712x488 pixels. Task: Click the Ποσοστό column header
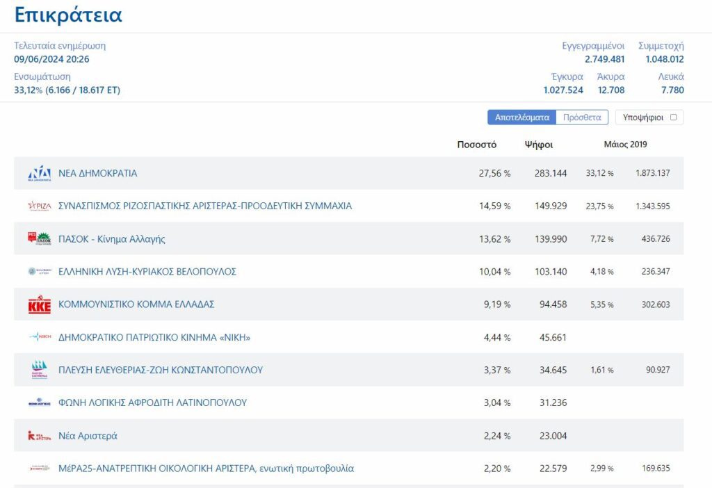[477, 145]
